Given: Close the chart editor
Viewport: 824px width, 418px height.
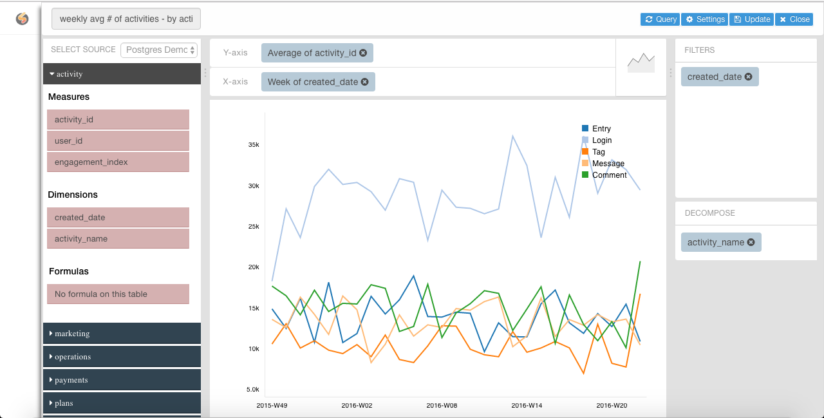Looking at the screenshot, I should click(794, 19).
